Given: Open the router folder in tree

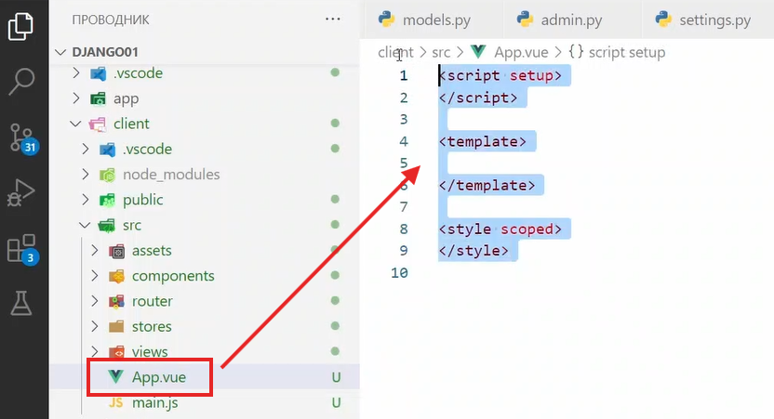Looking at the screenshot, I should tap(152, 301).
